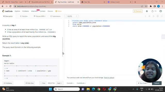Switch to the New Tab browser tab
This screenshot has height=92, width=165.
93,2
